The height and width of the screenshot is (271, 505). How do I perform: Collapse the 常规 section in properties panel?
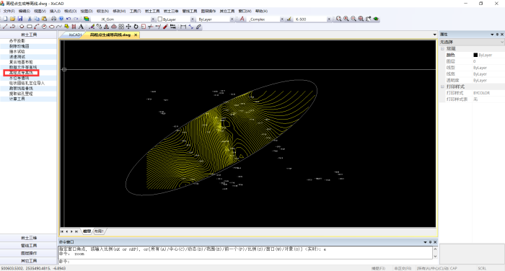[442, 48]
